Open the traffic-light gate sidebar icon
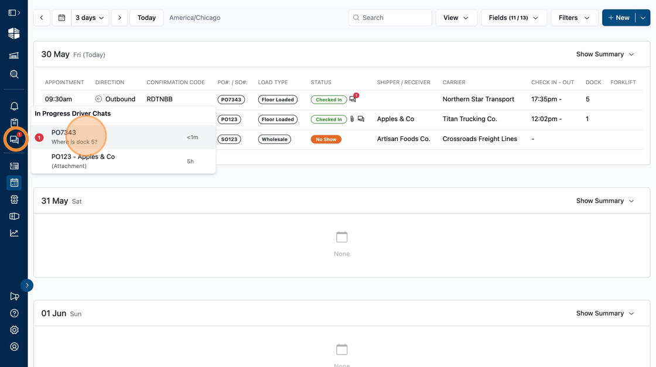656x367 pixels. [14, 200]
